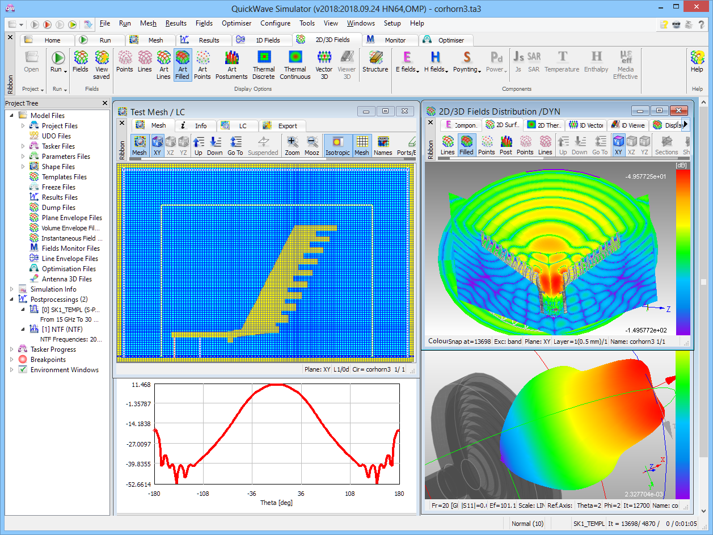Viewport: 713px width, 535px height.
Task: Click the Art Postuments icon
Action: point(231,64)
